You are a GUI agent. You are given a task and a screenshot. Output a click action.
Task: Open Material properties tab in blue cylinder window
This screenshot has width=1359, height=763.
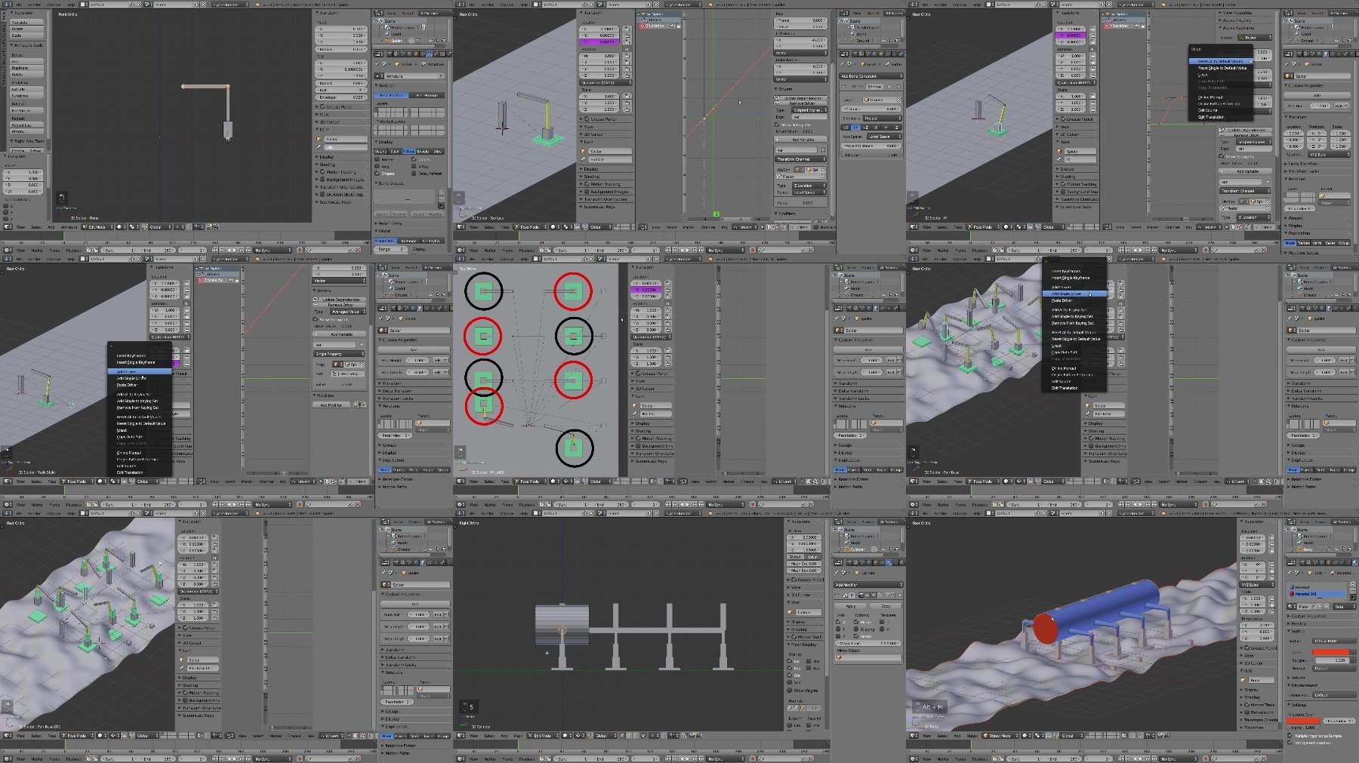coord(1355,562)
